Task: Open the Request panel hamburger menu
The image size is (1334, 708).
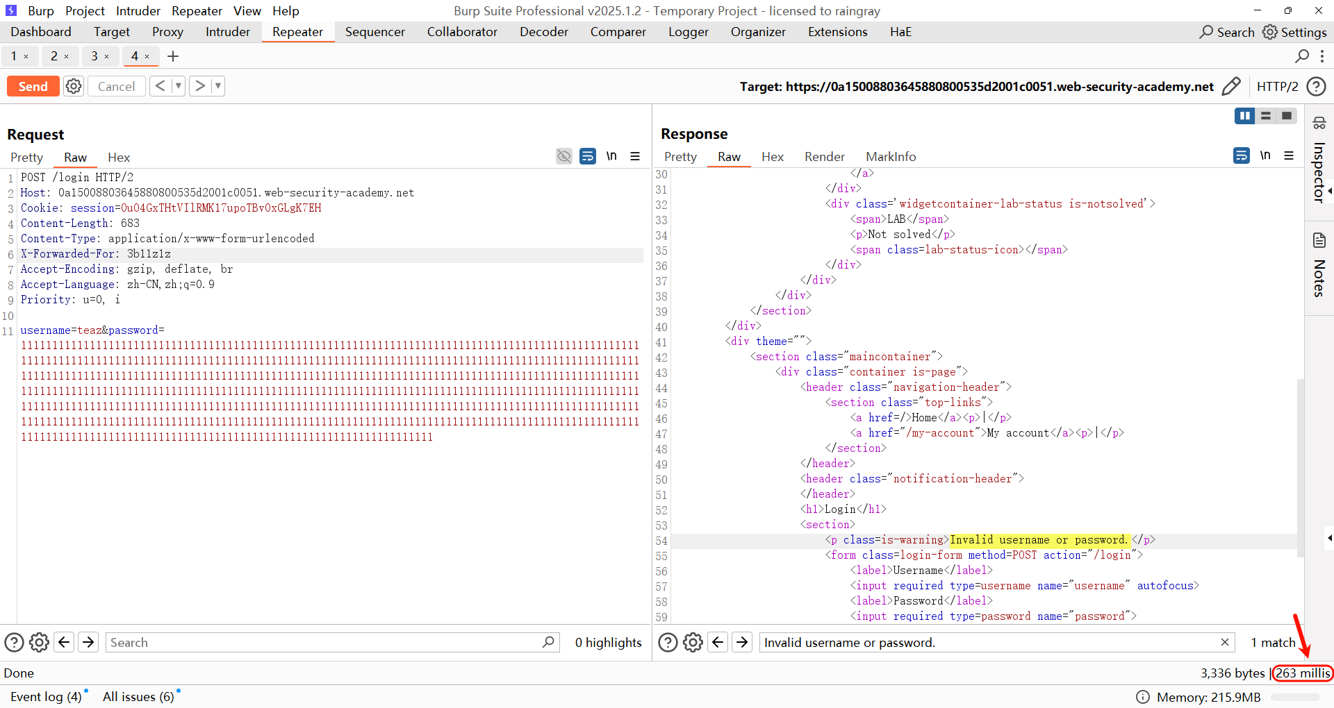Action: 635,156
